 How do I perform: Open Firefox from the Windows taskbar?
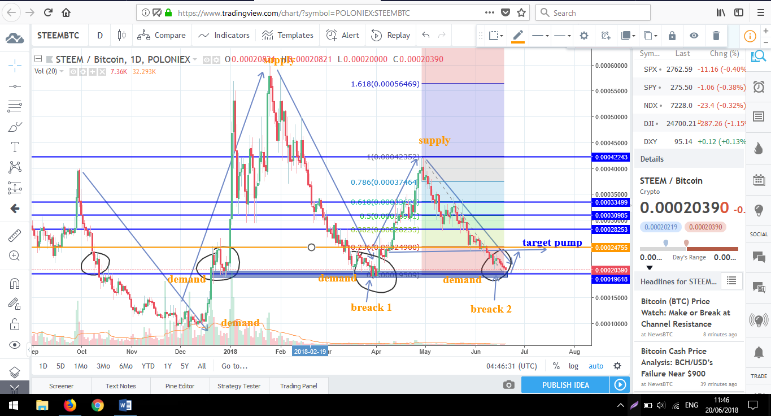(x=70, y=405)
